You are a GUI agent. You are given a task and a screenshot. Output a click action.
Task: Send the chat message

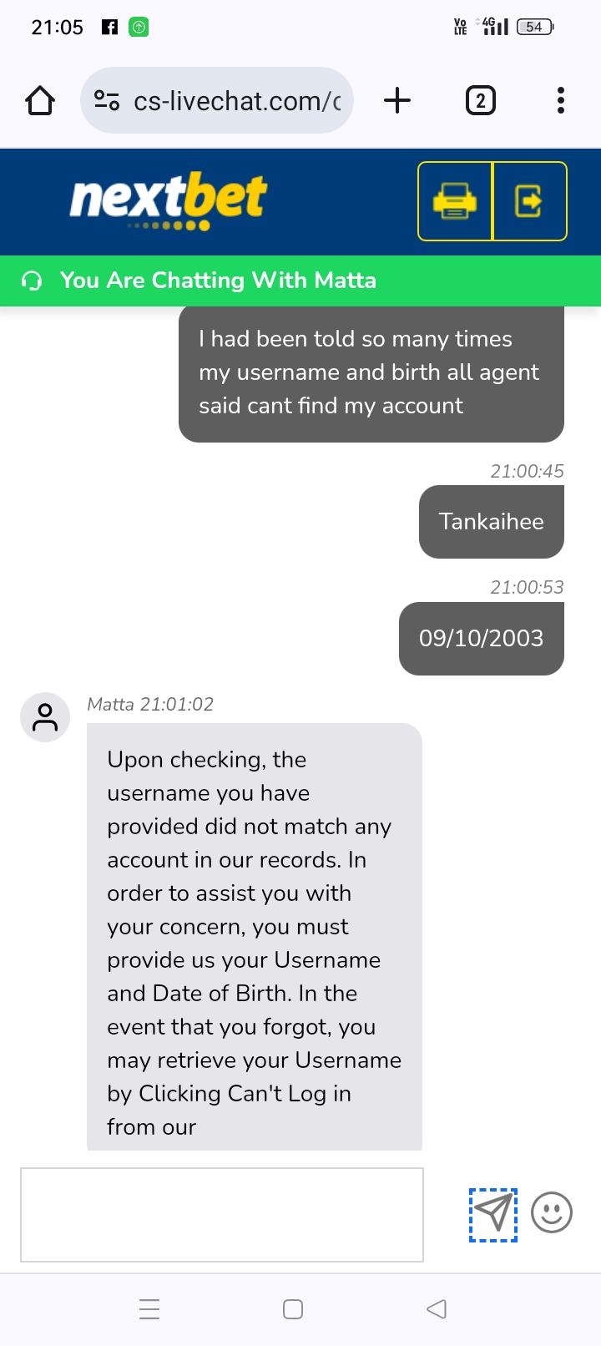click(493, 1214)
